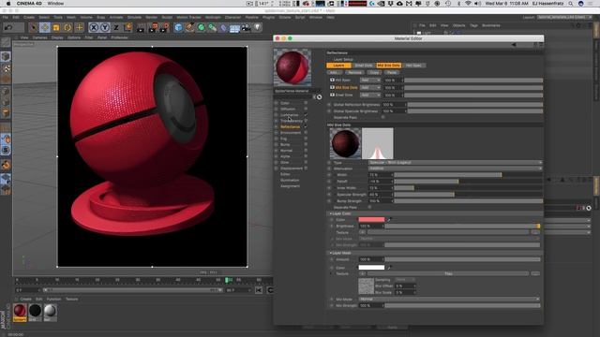Select the black material thumbnail in Material Manager
This screenshot has height=337, width=600.
pos(35,312)
